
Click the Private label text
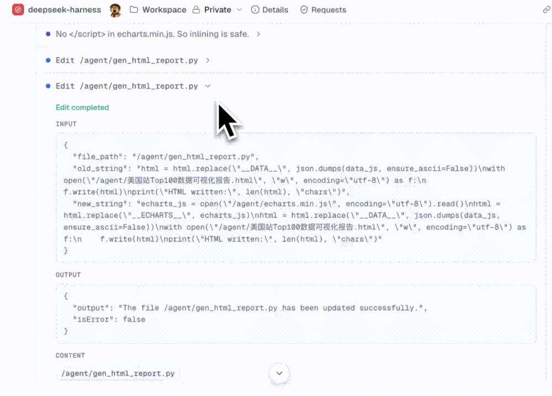pos(217,10)
